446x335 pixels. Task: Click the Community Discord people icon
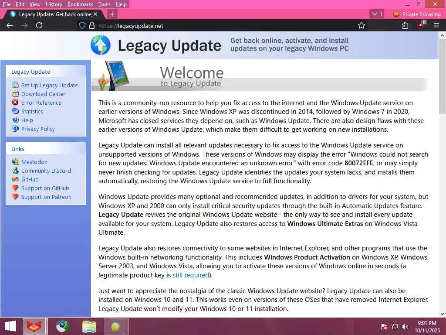15,171
